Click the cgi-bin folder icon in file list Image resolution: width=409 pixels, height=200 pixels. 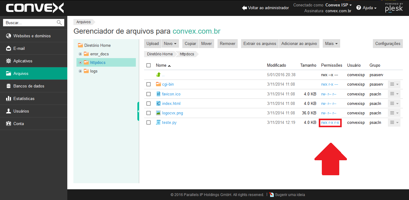(158, 84)
